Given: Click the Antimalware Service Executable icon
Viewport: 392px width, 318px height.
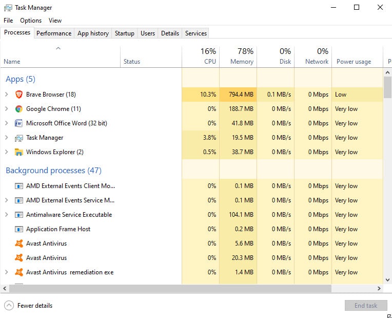Looking at the screenshot, I should point(19,215).
